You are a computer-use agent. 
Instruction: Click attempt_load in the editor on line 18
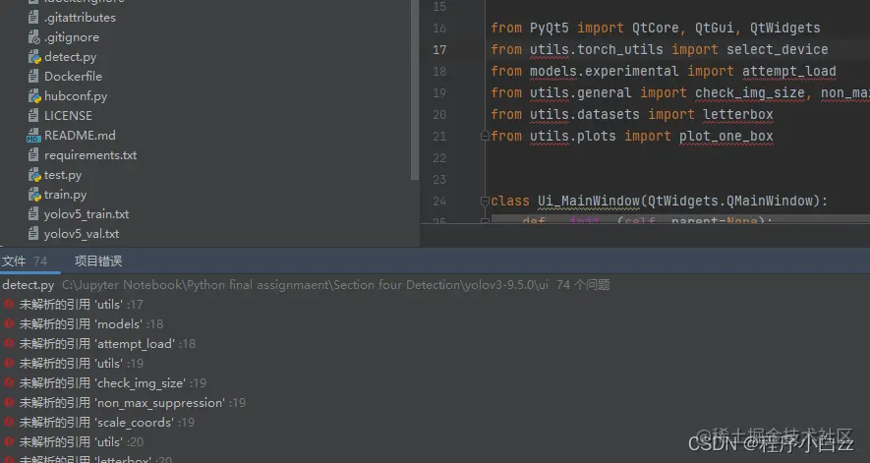tap(789, 71)
